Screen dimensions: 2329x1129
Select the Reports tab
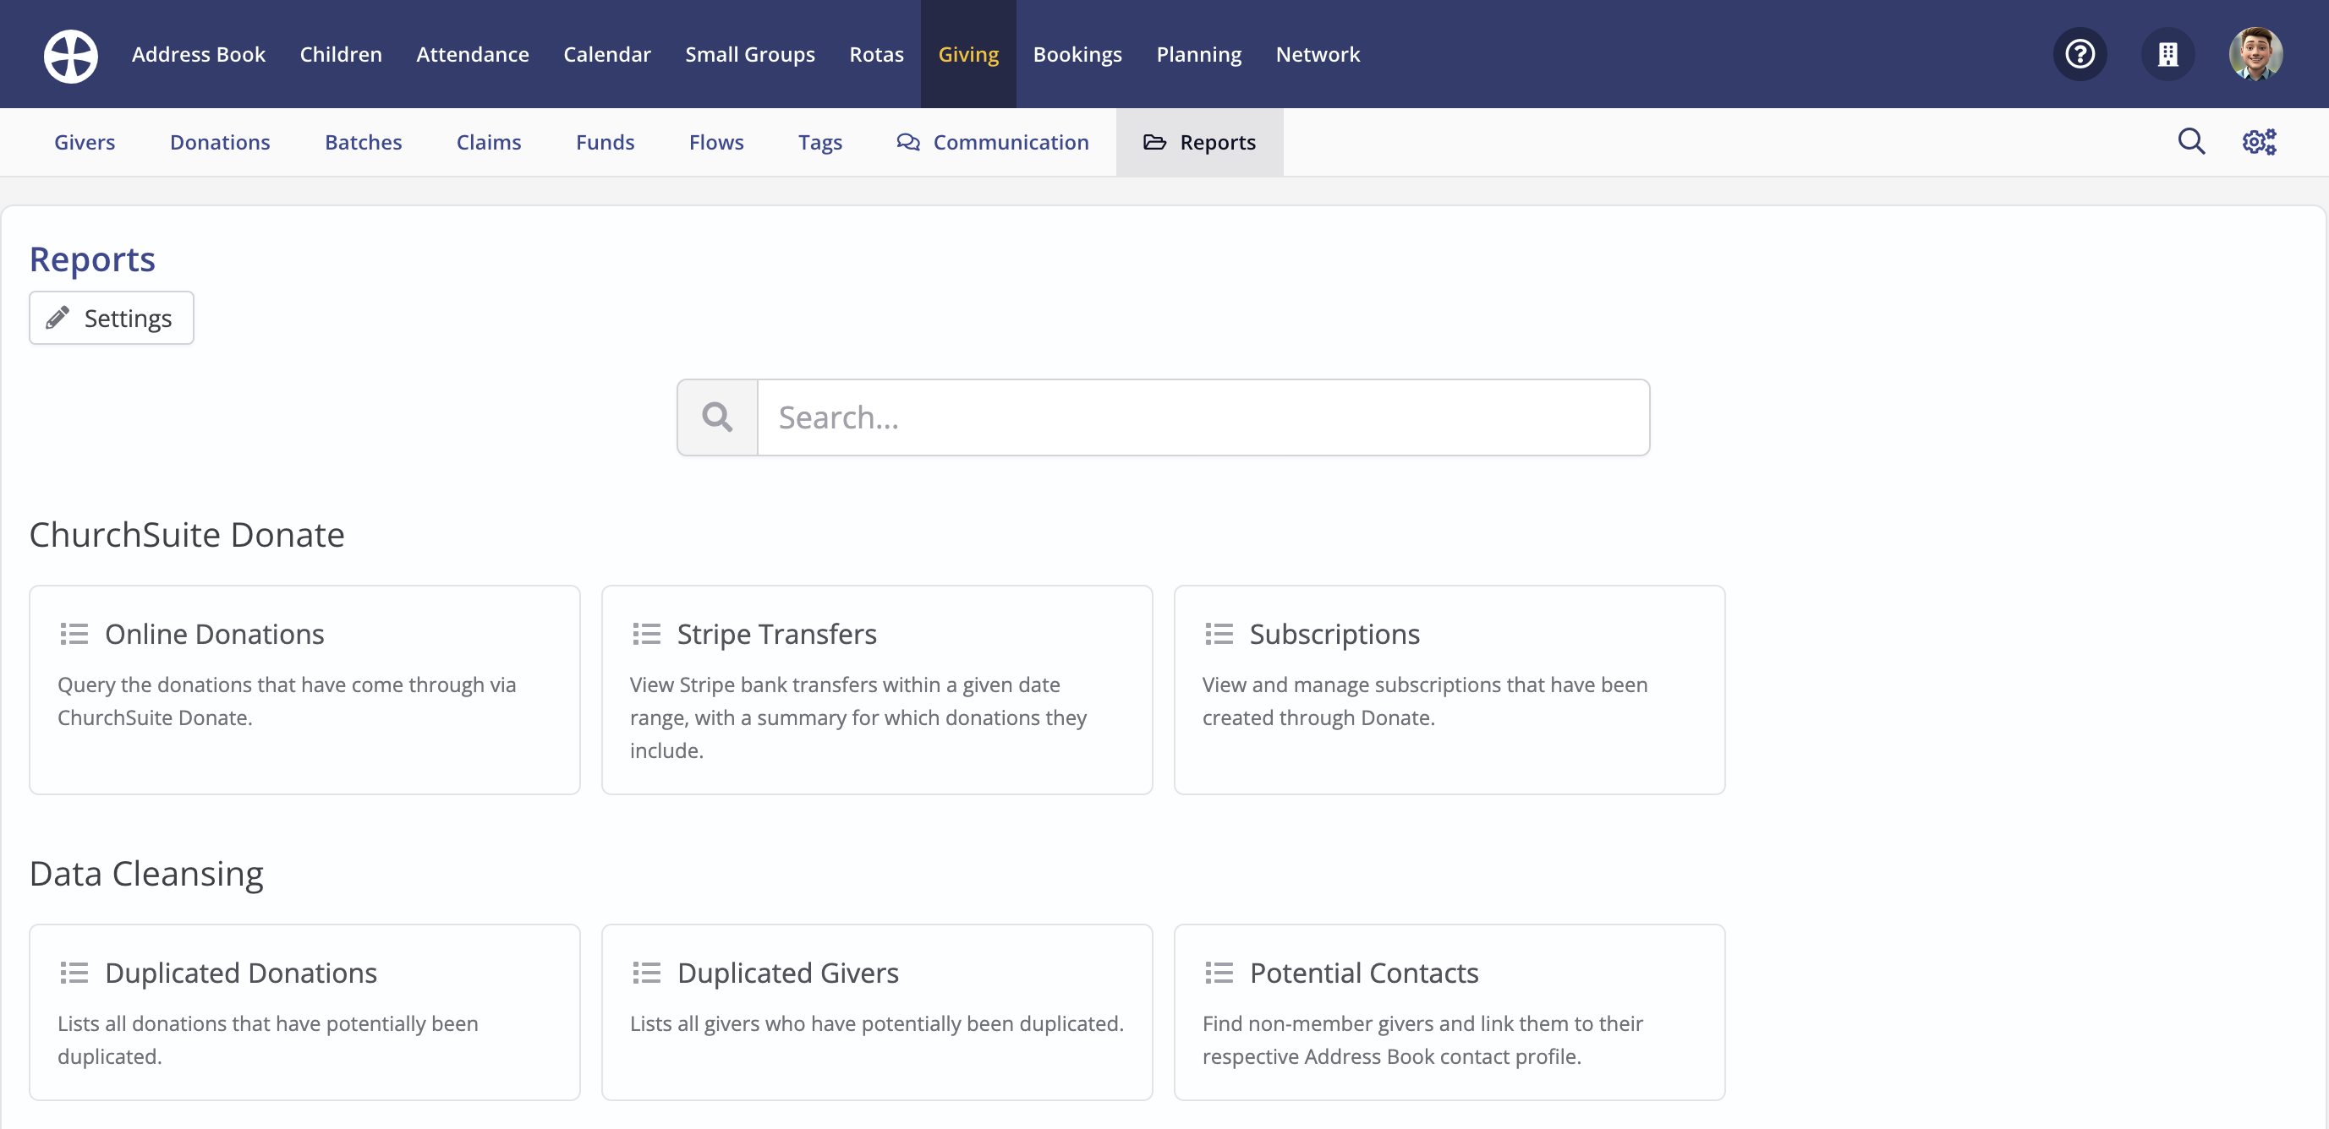pos(1200,142)
